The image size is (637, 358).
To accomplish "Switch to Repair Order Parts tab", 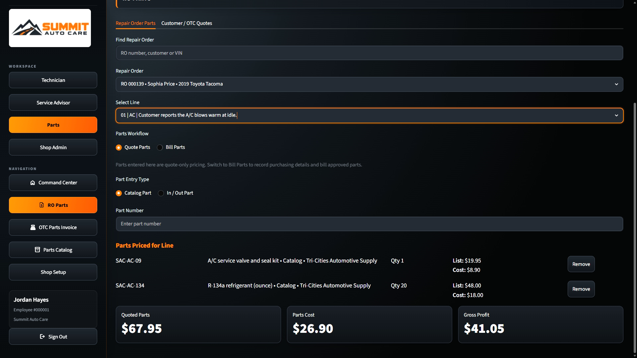I will (135, 23).
